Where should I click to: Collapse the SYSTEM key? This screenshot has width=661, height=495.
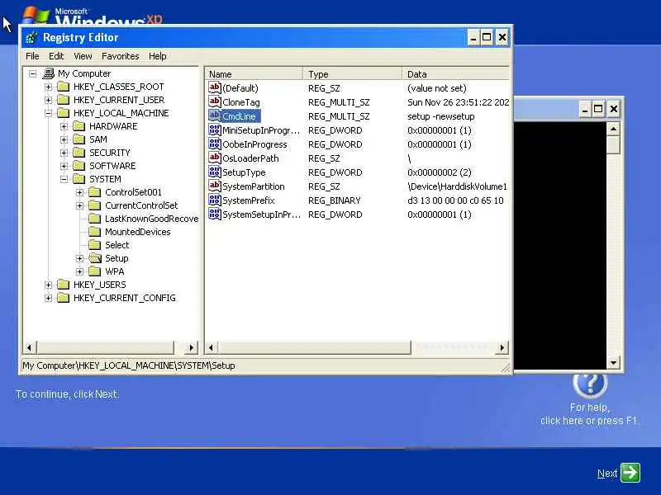click(x=64, y=179)
